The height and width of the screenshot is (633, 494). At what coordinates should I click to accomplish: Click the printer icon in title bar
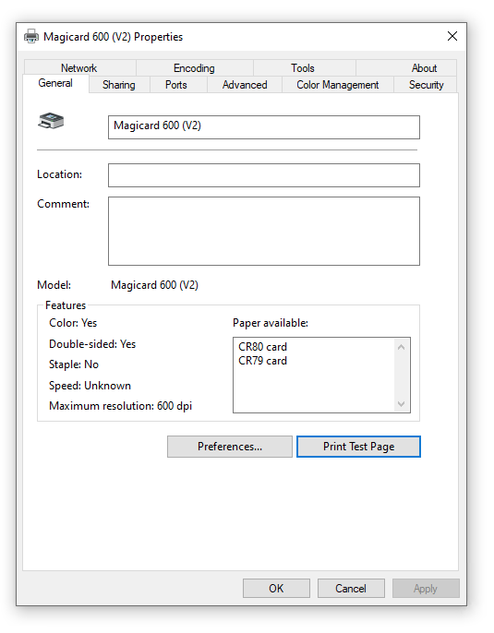pyautogui.click(x=31, y=36)
